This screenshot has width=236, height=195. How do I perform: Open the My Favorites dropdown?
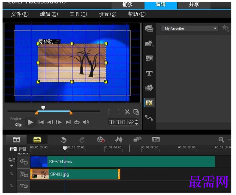pyautogui.click(x=189, y=28)
